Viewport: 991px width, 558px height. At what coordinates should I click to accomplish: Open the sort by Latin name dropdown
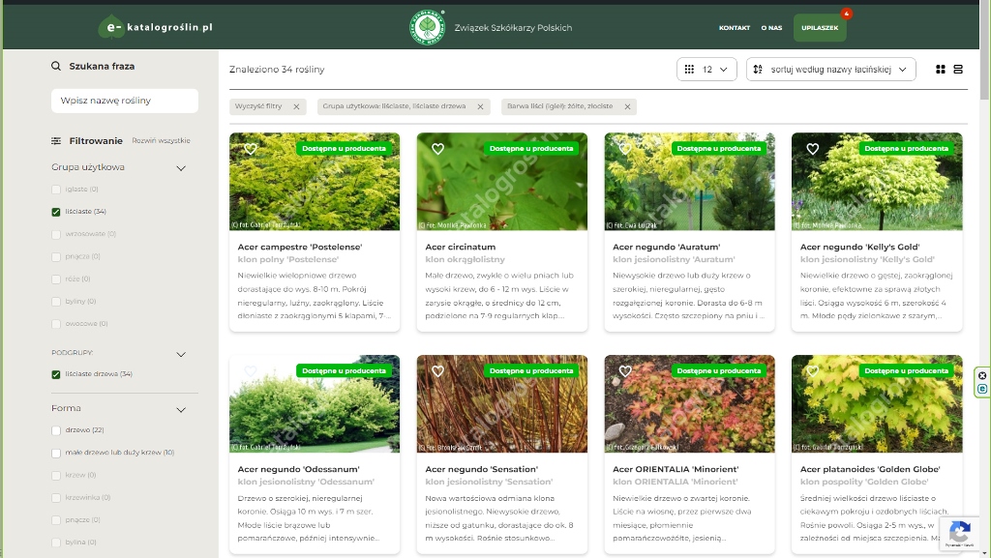(831, 70)
